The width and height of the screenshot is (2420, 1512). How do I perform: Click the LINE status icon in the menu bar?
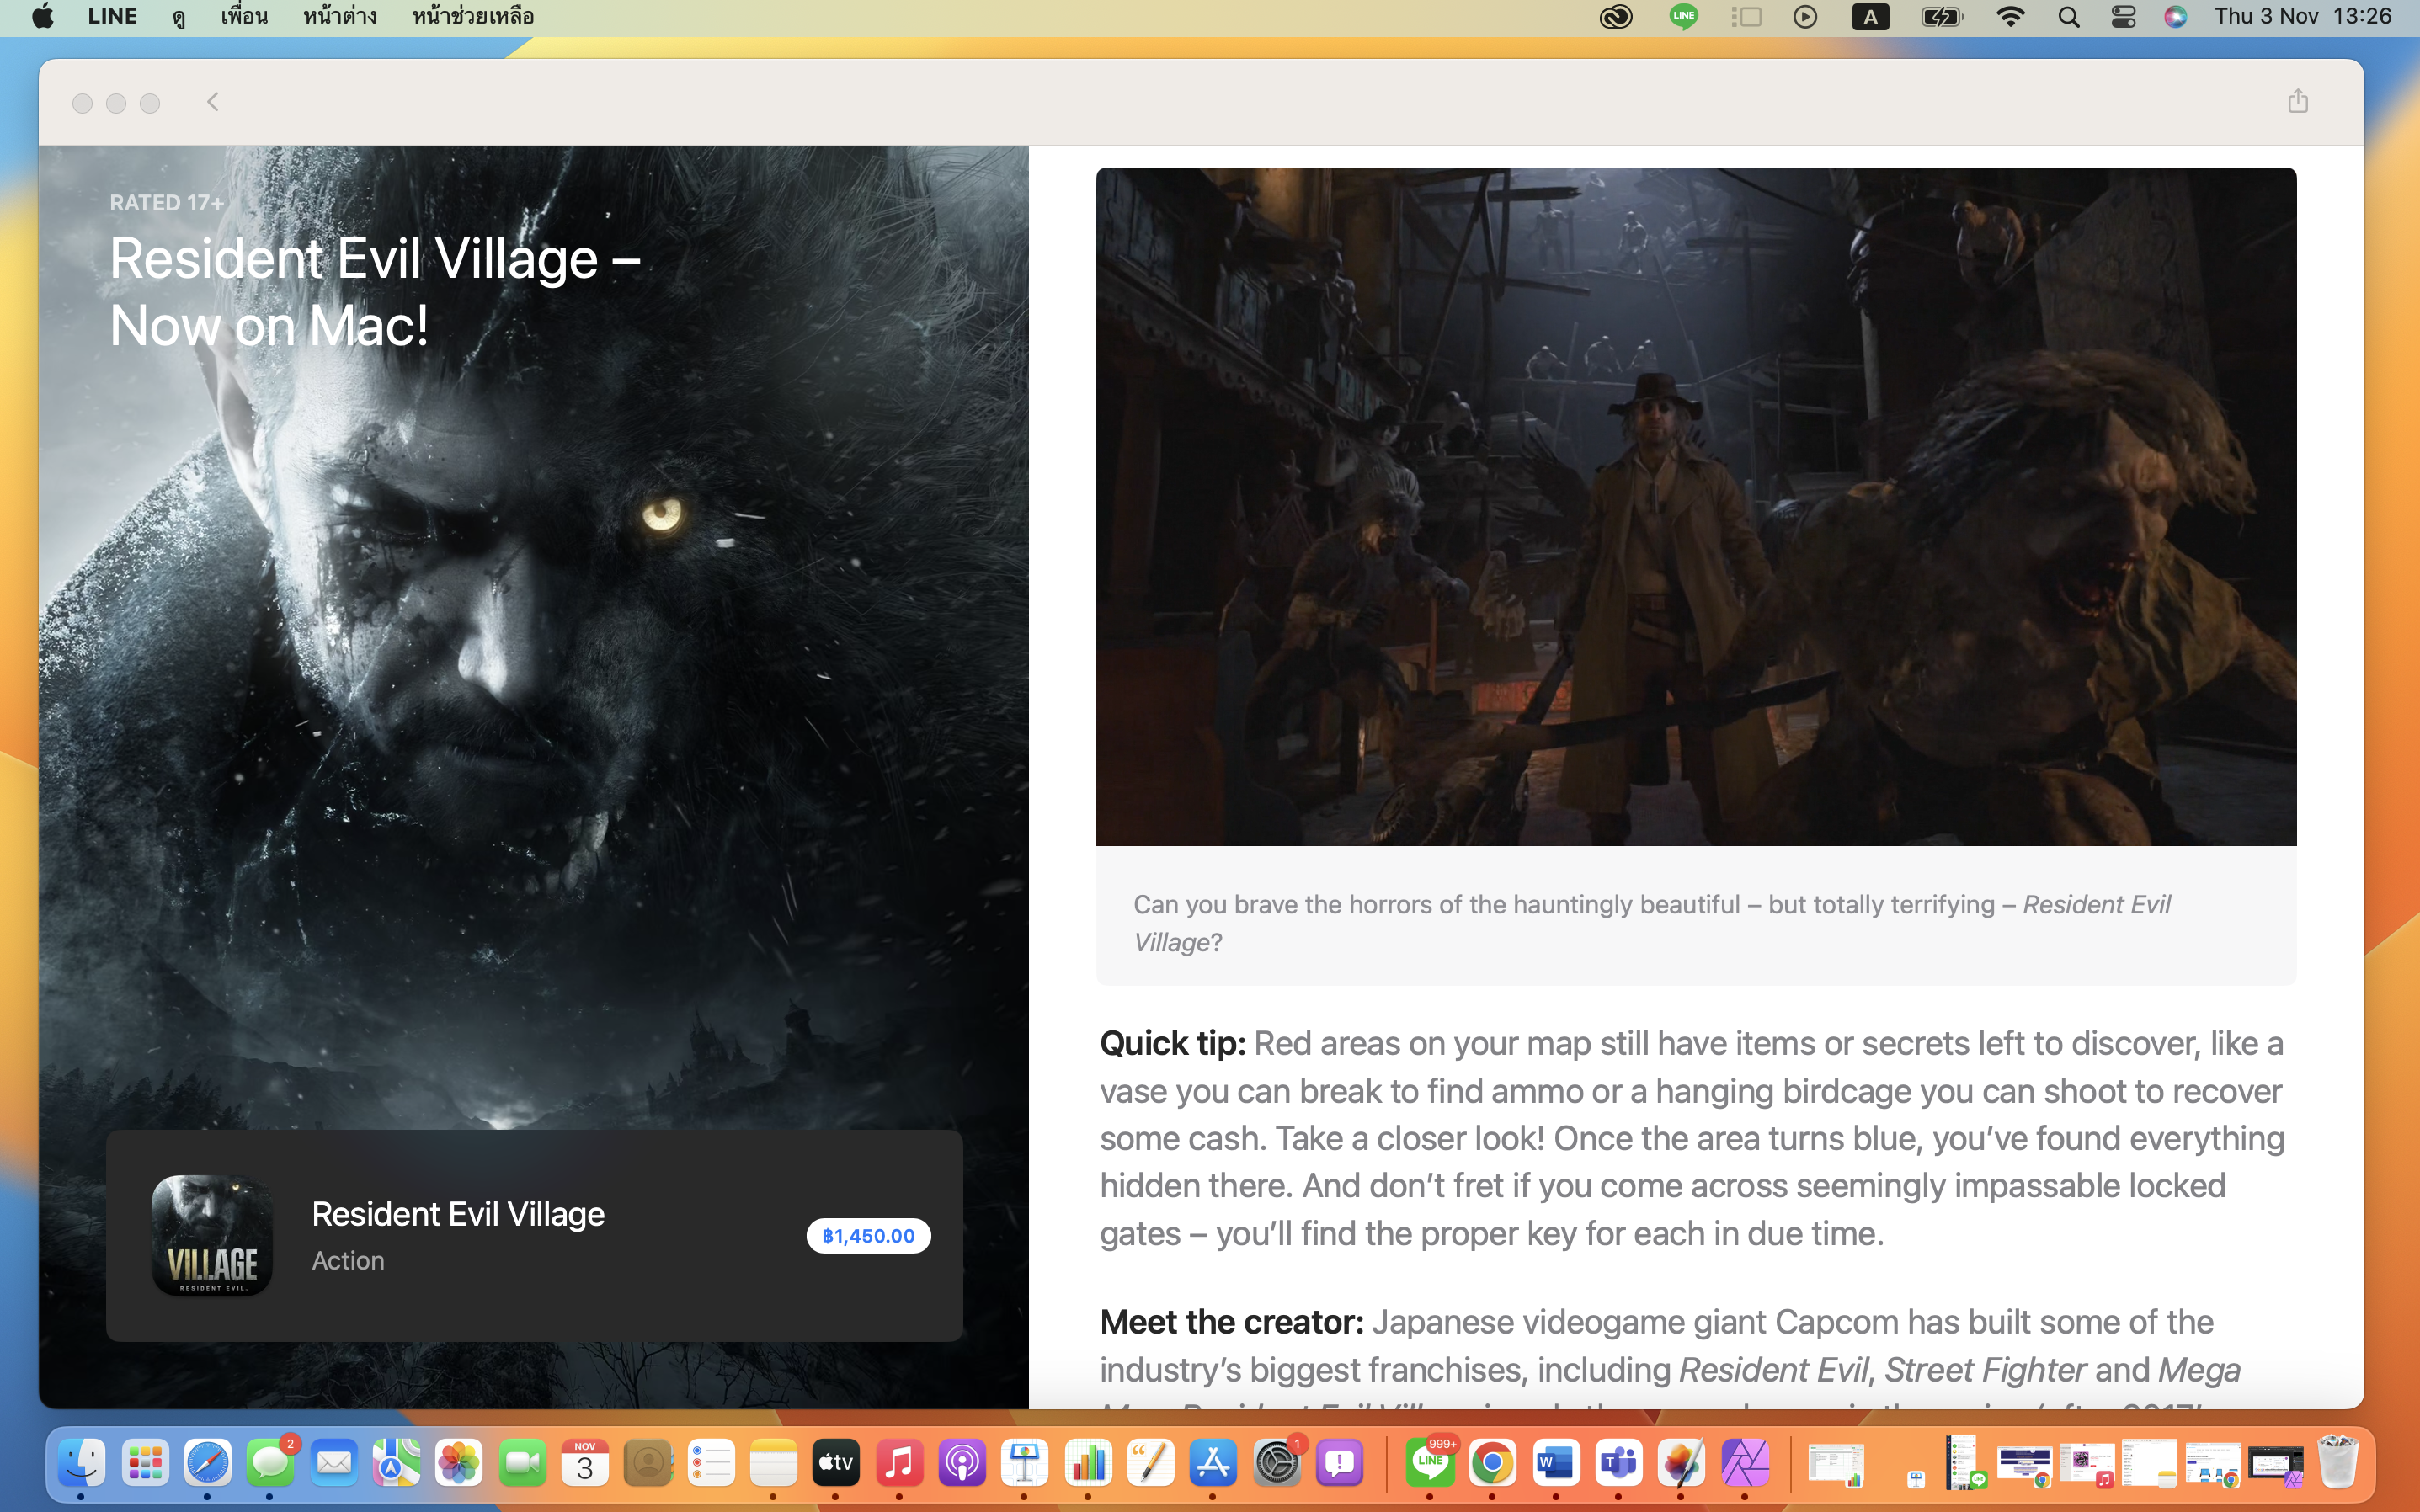tap(1684, 16)
